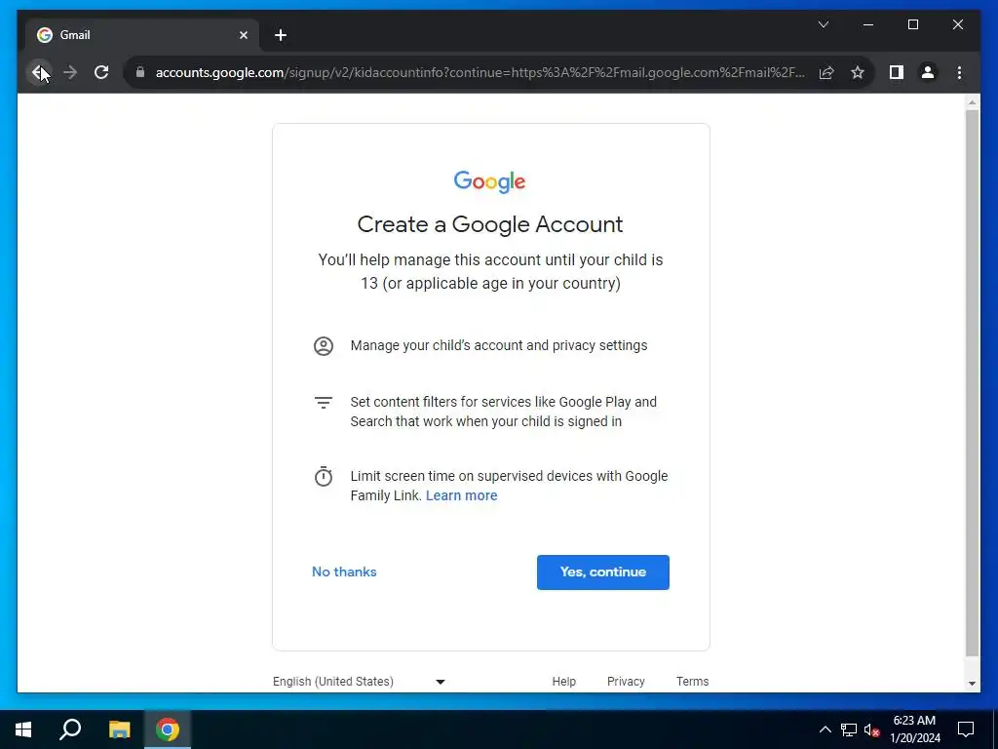Reload the page with refresh icon

click(101, 72)
